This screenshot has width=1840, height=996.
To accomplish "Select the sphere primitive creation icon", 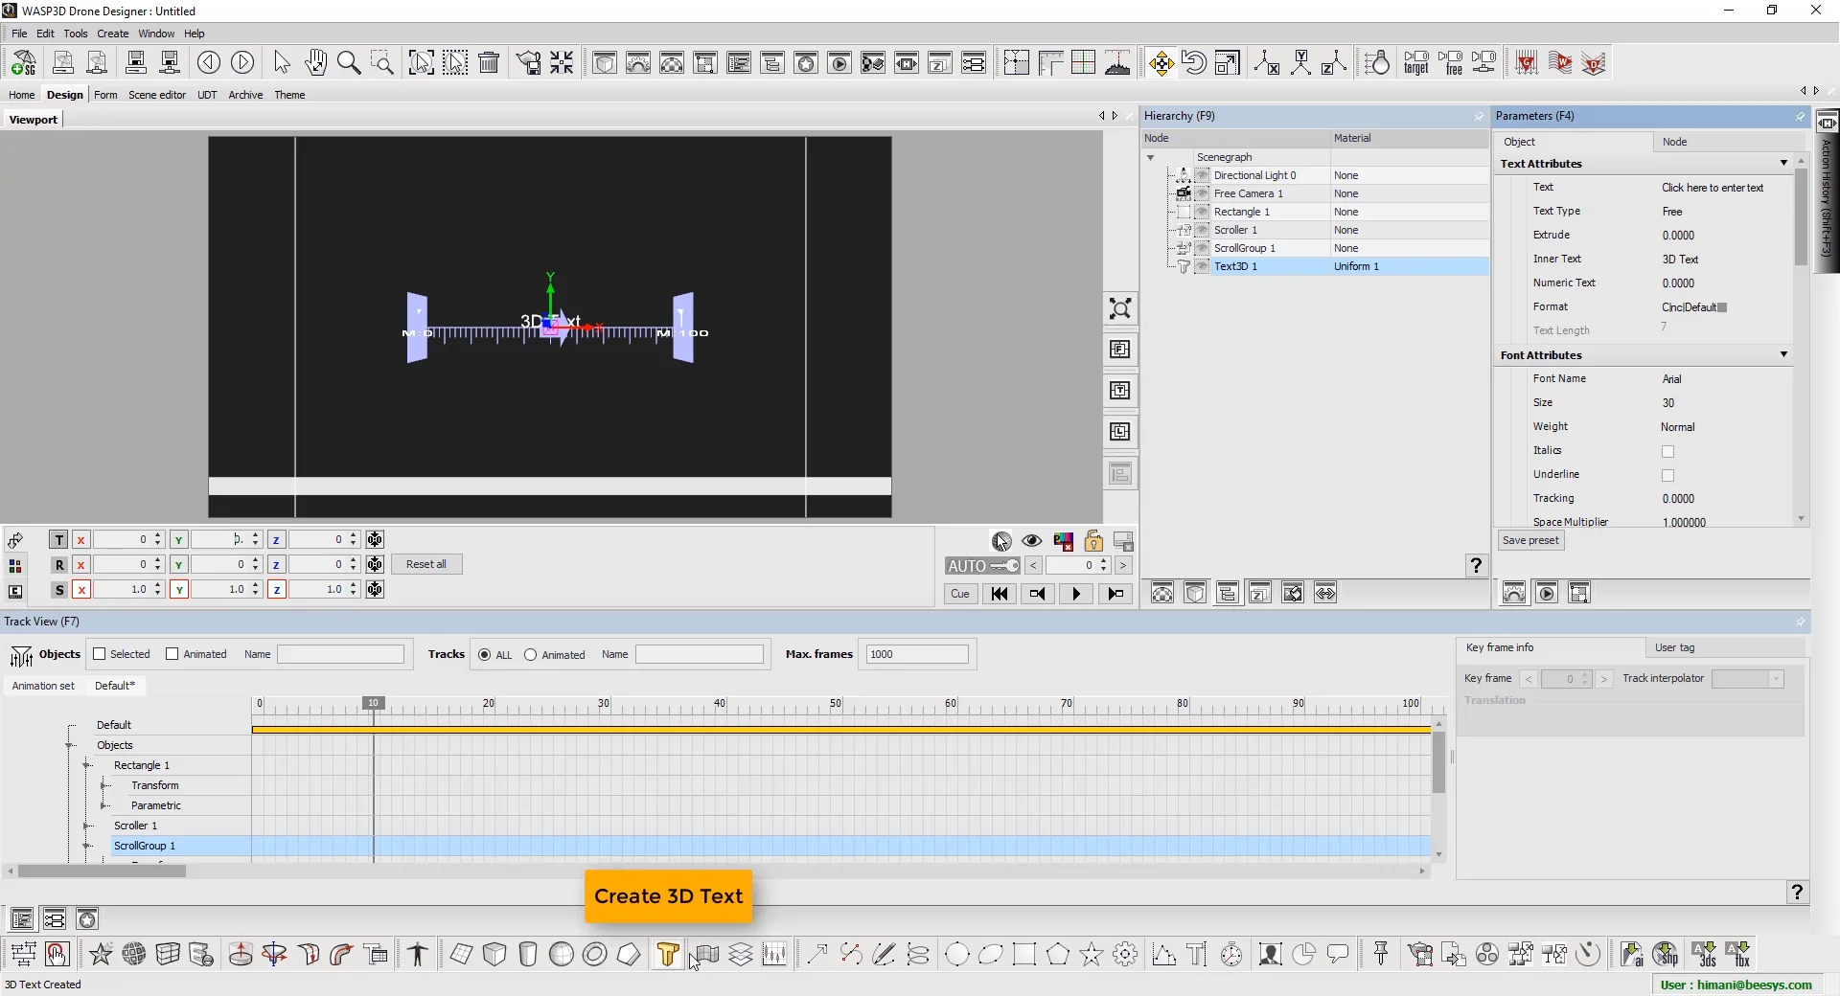I will [562, 955].
